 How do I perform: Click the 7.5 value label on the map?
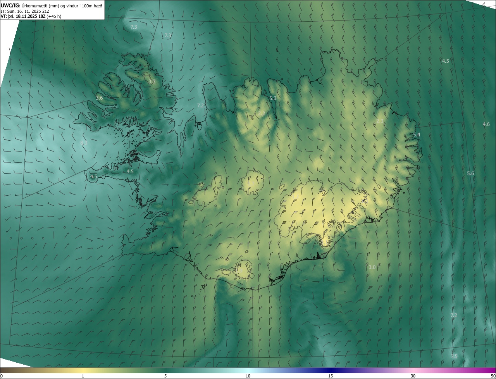(454, 357)
